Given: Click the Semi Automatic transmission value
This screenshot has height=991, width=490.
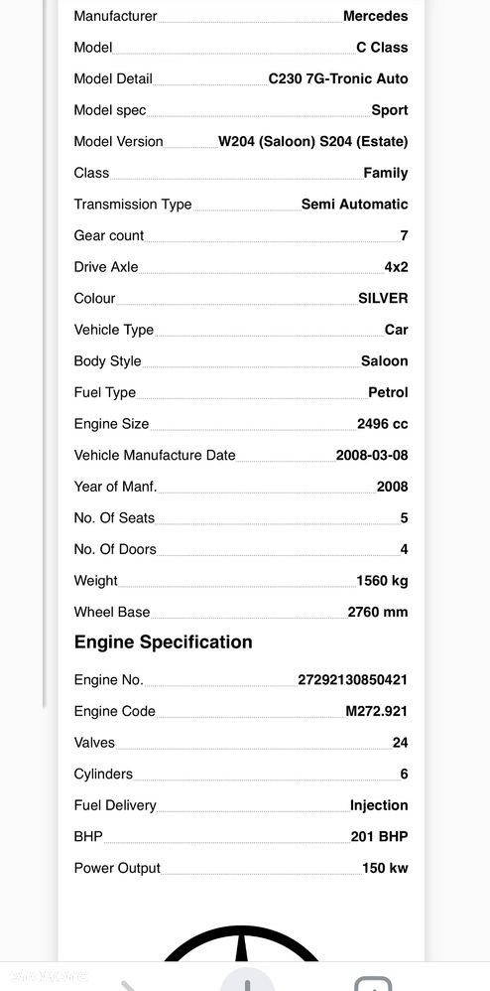Looking at the screenshot, I should [x=354, y=205].
